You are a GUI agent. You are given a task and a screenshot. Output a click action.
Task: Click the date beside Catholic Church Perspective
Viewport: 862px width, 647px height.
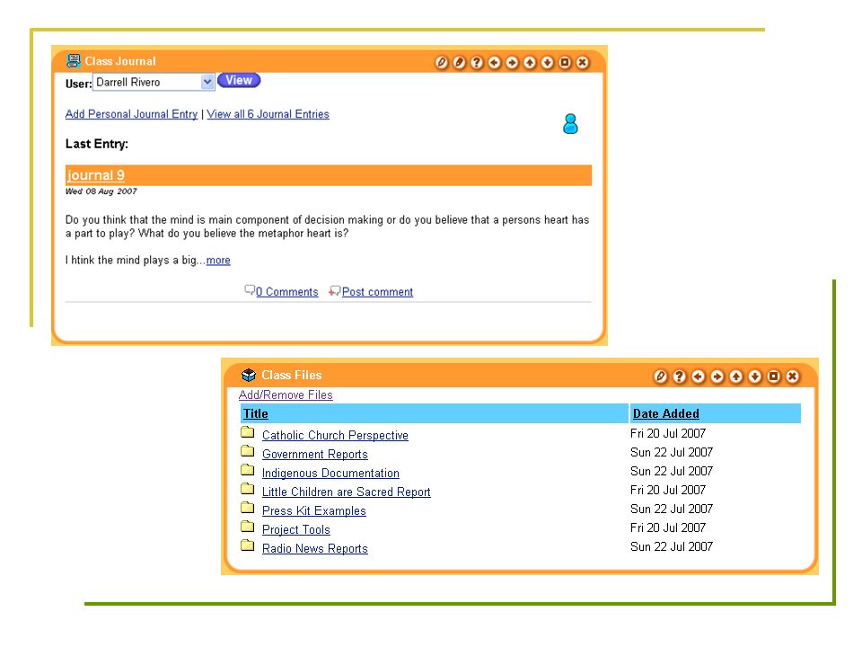[x=668, y=433]
